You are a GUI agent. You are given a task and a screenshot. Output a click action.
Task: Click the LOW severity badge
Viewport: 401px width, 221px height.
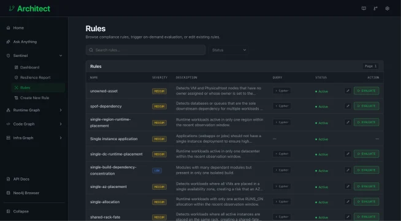[x=157, y=170]
